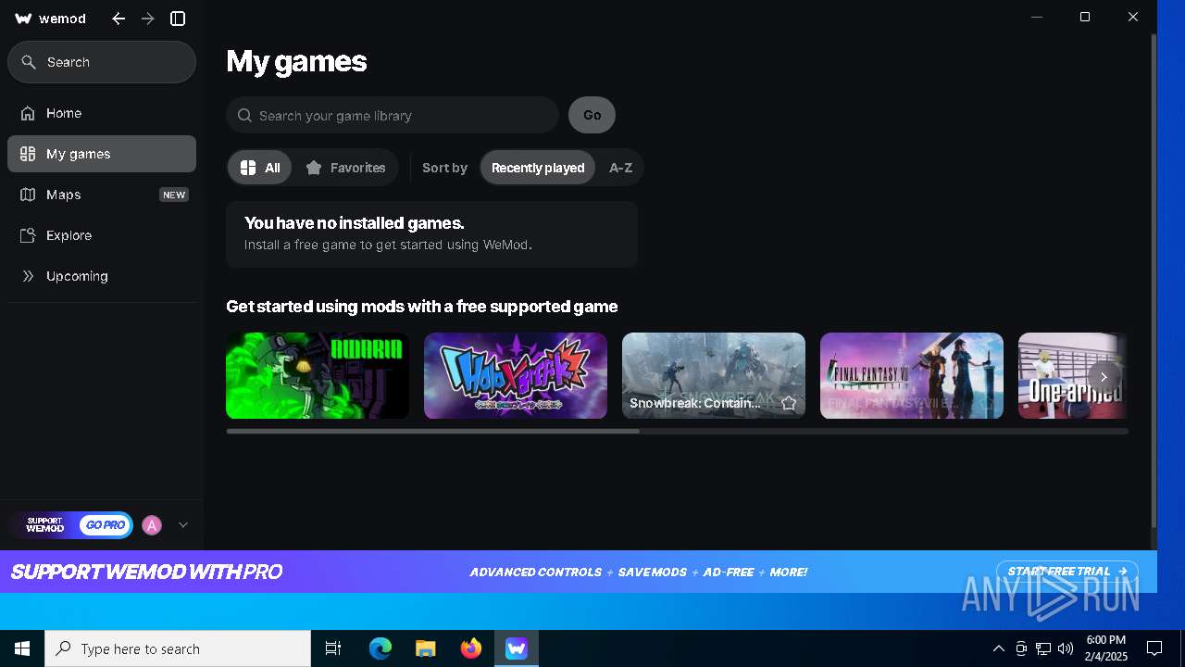Screen dimensions: 1185x667
Task: Open the Snowbreak: Containment game card
Action: pos(714,375)
